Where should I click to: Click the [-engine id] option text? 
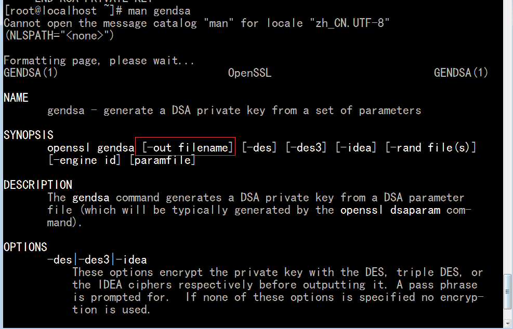84,160
